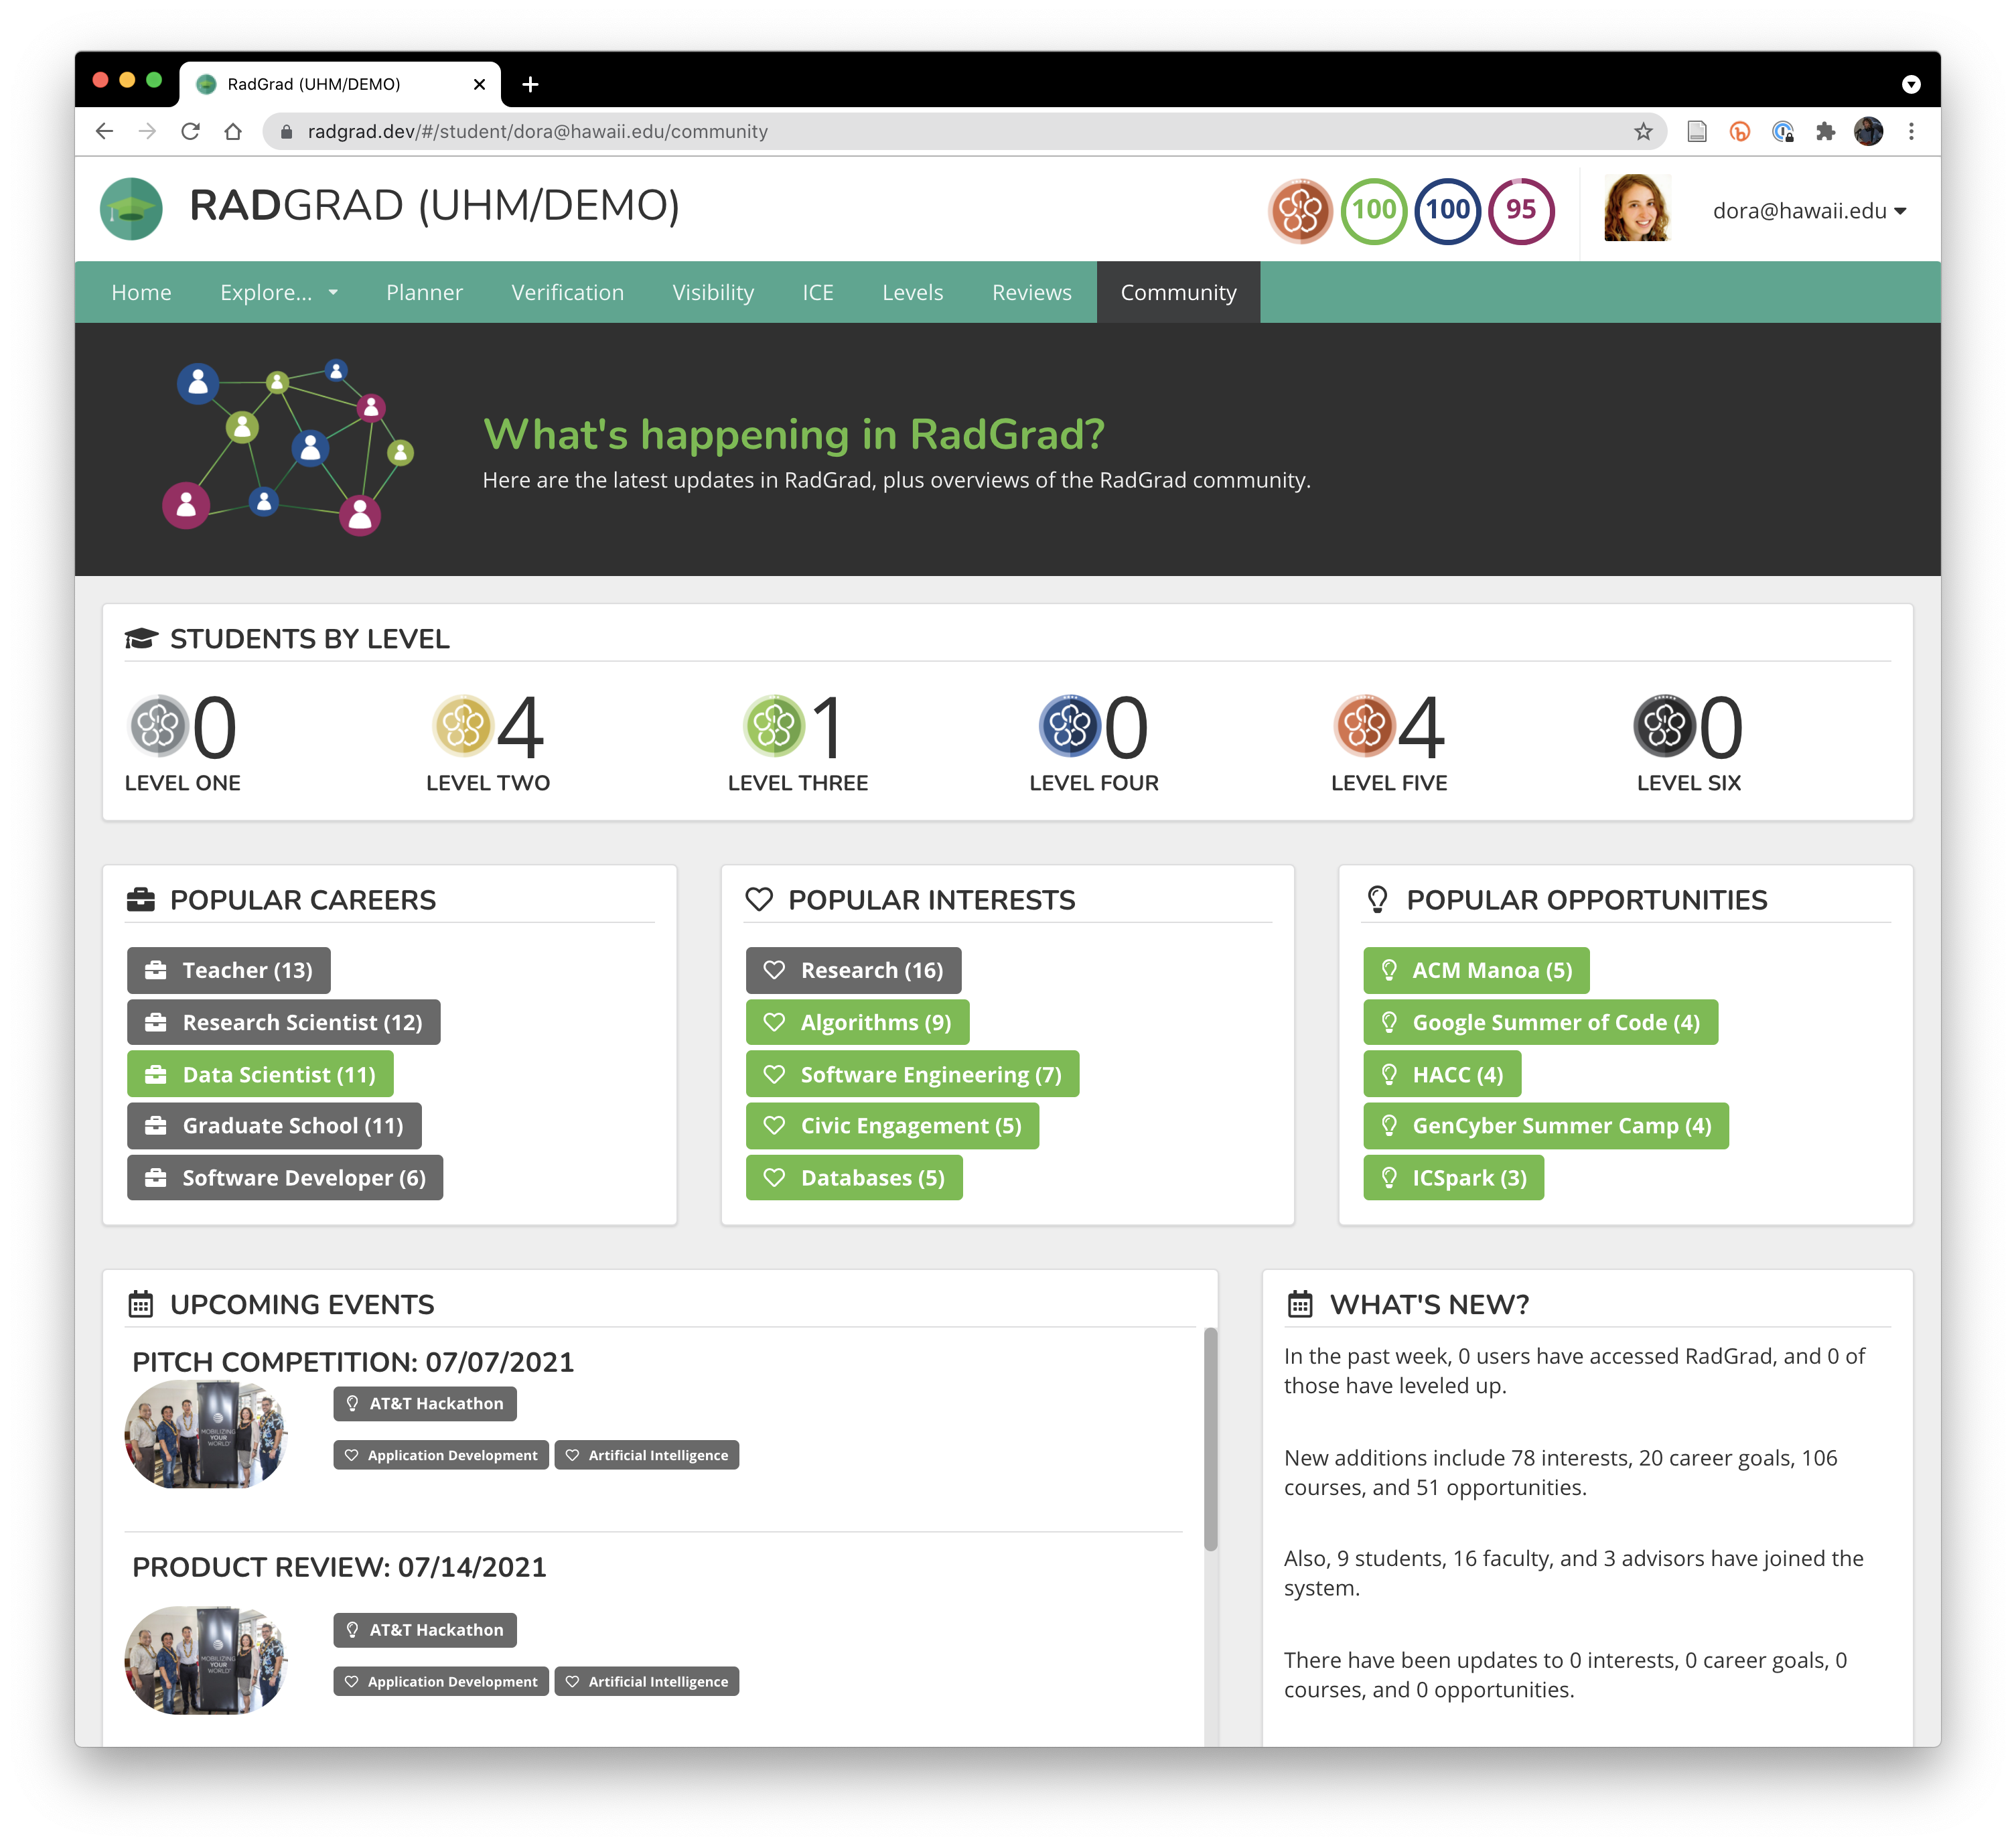The height and width of the screenshot is (1846, 2016).
Task: Click the orange level five badge in header
Action: click(x=1300, y=210)
